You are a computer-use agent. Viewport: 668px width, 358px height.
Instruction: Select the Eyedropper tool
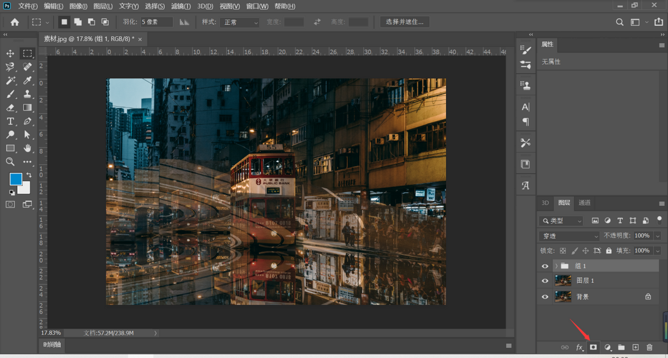27,81
